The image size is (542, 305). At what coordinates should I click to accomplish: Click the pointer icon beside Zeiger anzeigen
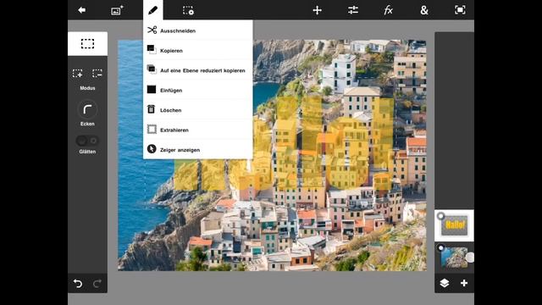(152, 149)
